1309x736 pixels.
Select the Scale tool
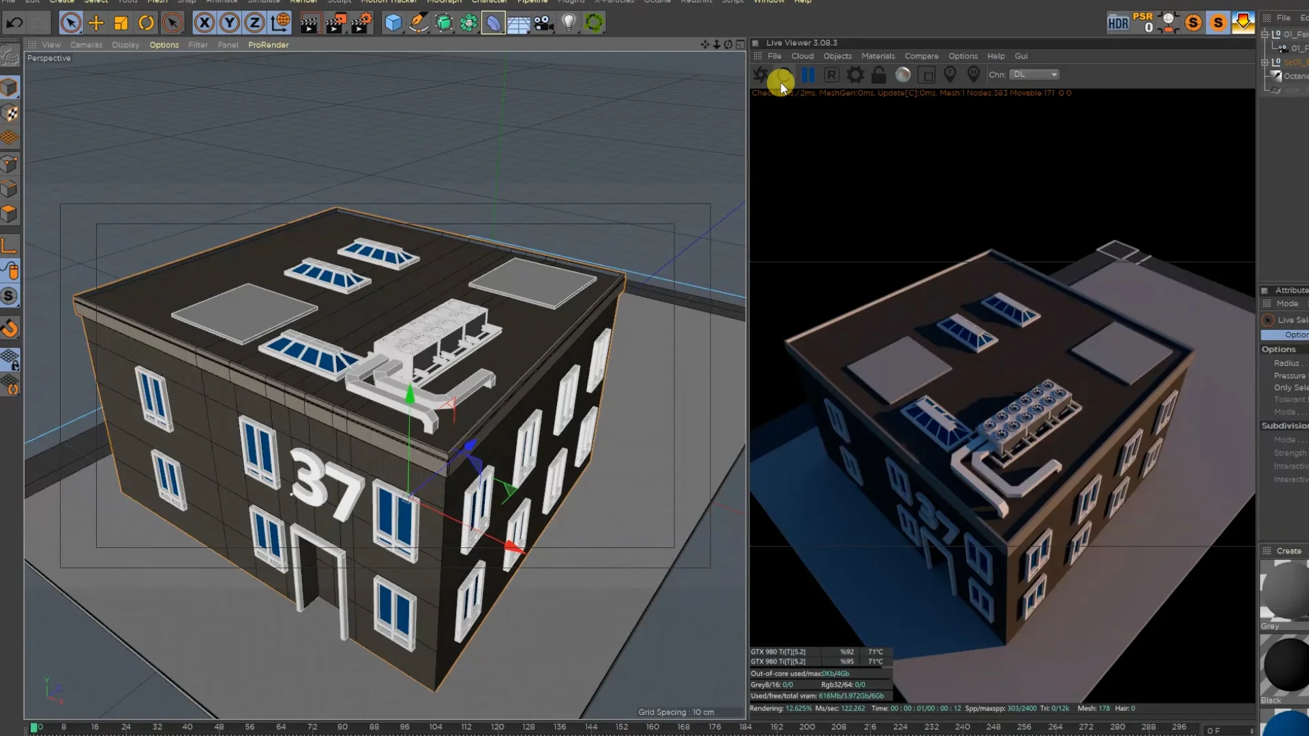click(121, 22)
